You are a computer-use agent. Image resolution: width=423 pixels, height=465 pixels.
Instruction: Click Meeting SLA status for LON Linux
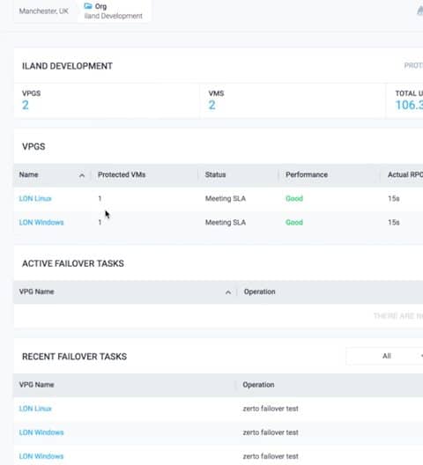(x=226, y=198)
